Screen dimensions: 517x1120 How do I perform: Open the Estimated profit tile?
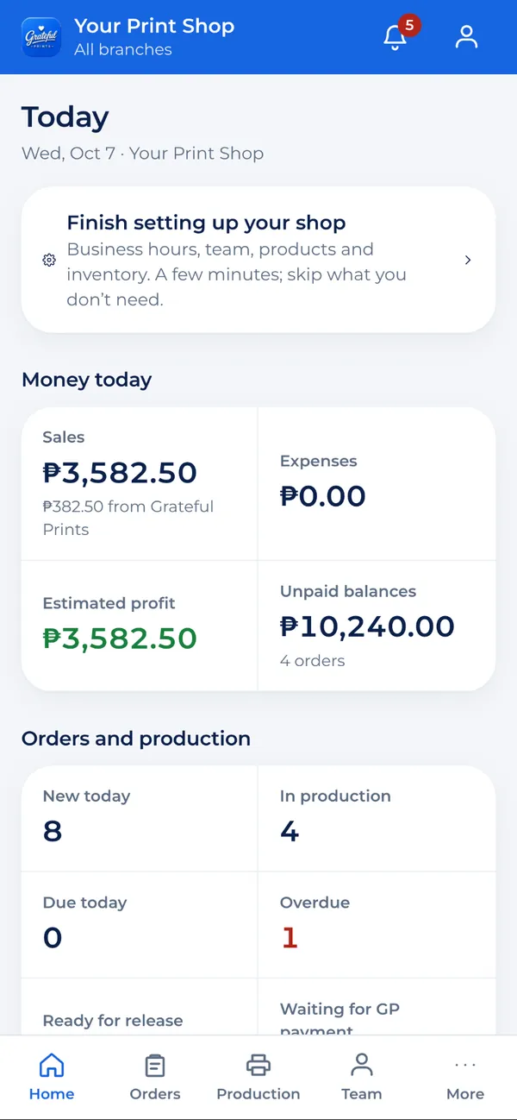pyautogui.click(x=140, y=626)
